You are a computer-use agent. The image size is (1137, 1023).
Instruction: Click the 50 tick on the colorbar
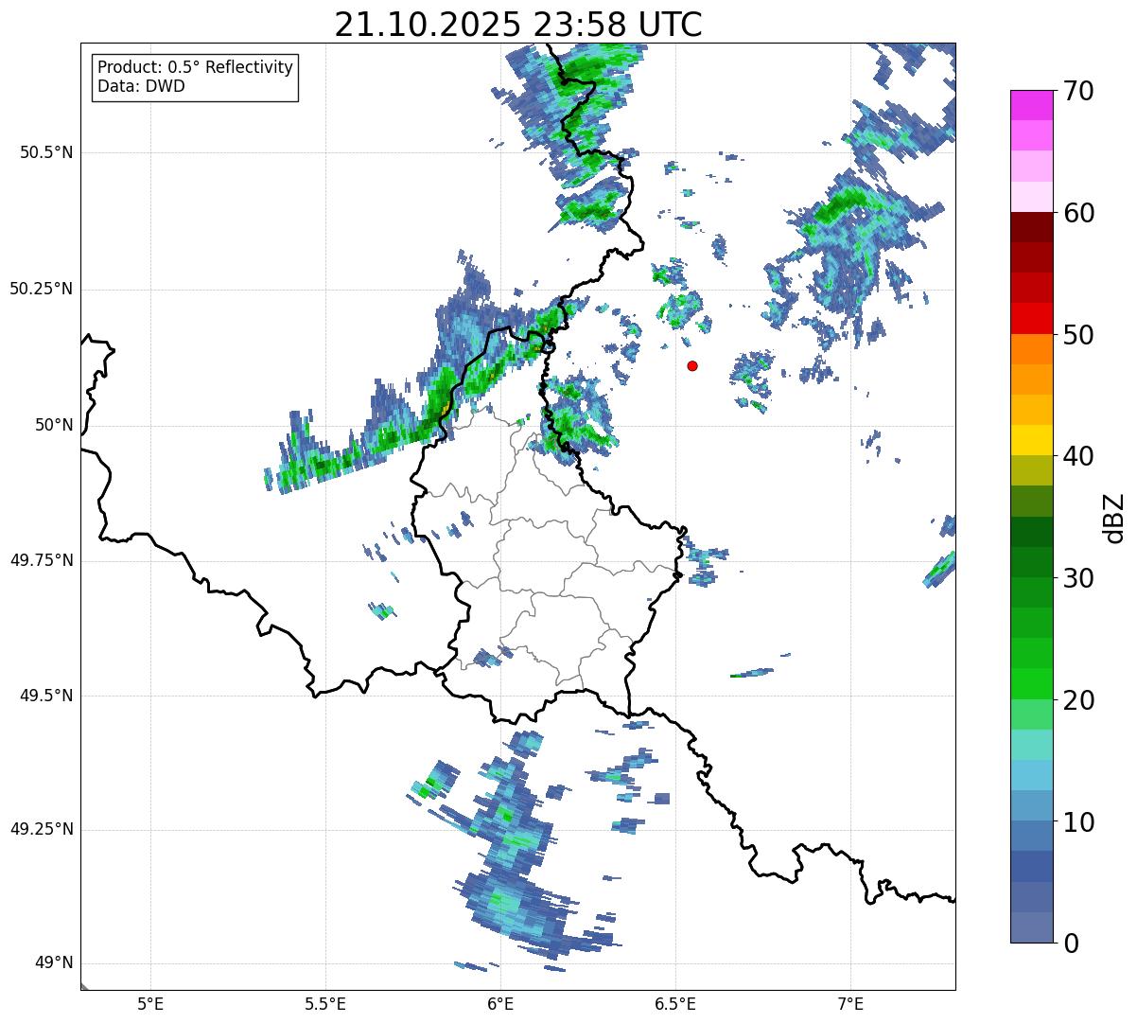[1078, 335]
